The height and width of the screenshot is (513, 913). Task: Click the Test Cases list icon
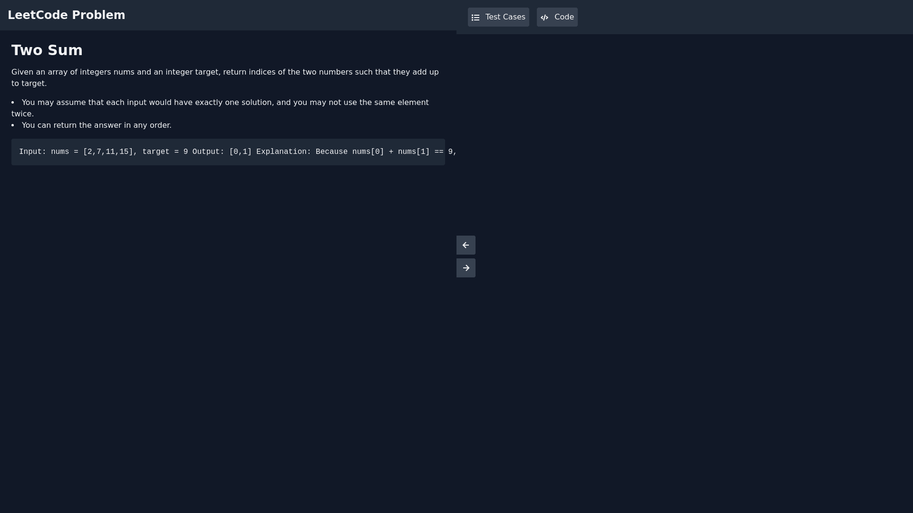click(x=476, y=18)
